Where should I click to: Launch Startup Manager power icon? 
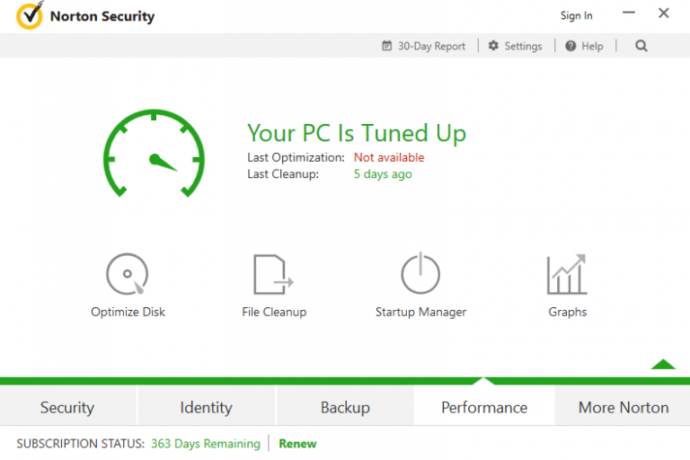420,274
